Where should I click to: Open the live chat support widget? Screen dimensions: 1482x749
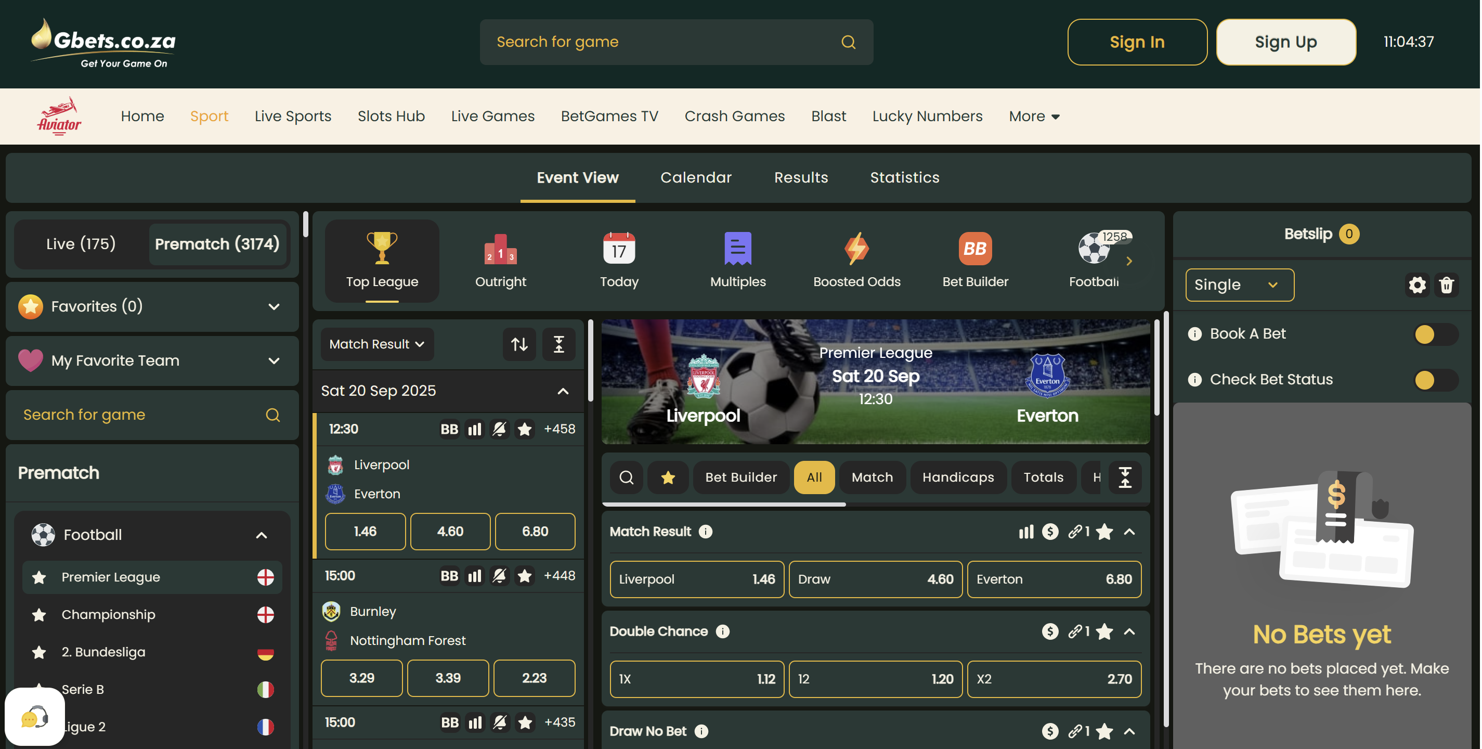point(34,717)
